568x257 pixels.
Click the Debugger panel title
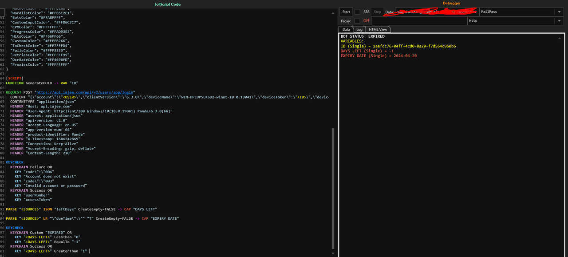[452, 3]
